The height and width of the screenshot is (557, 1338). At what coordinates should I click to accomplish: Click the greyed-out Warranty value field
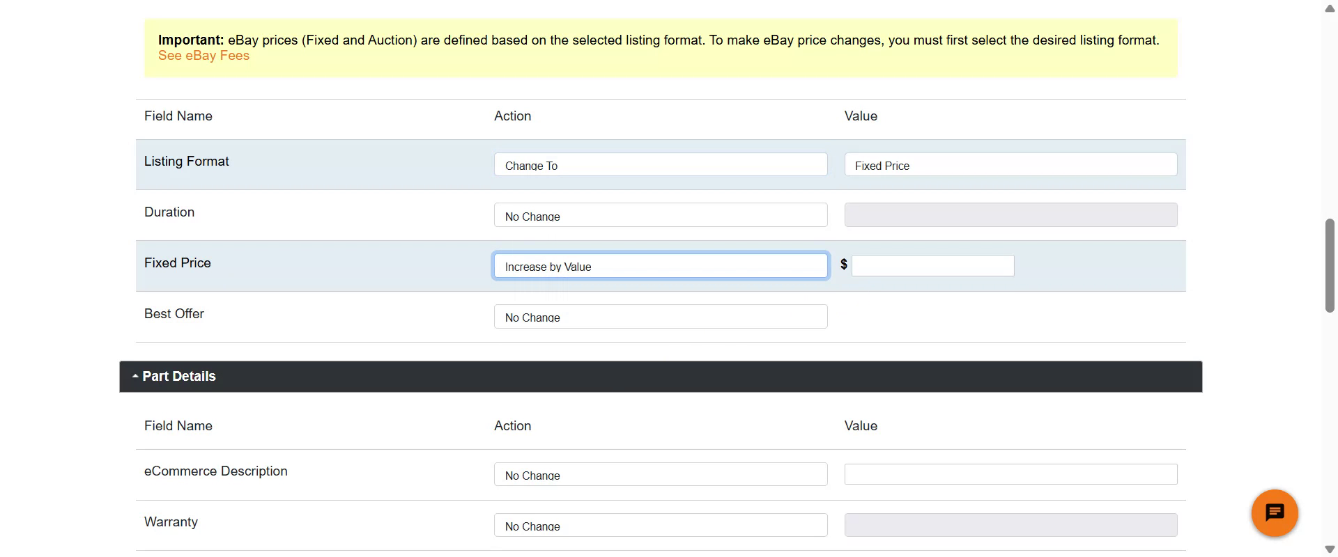pos(1010,526)
